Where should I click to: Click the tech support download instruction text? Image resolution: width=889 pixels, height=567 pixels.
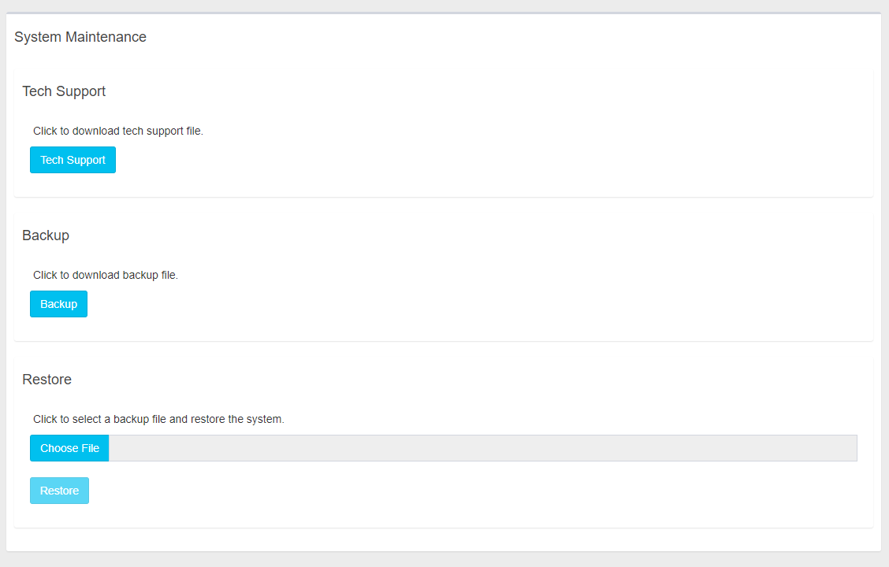pyautogui.click(x=118, y=131)
